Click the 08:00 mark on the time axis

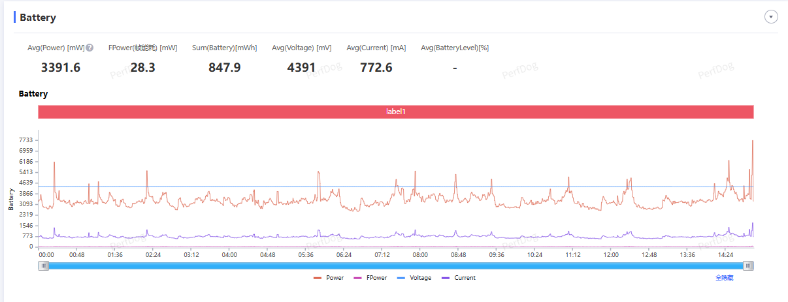point(420,255)
